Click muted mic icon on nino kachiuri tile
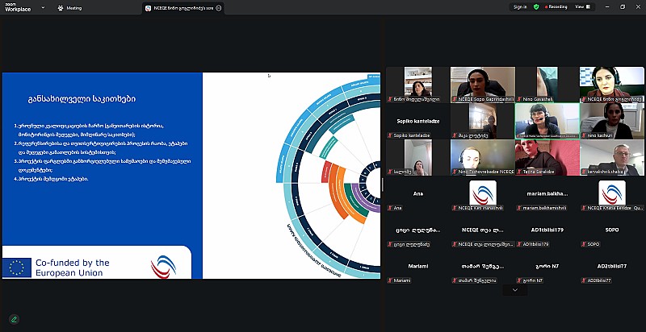 [x=584, y=135]
